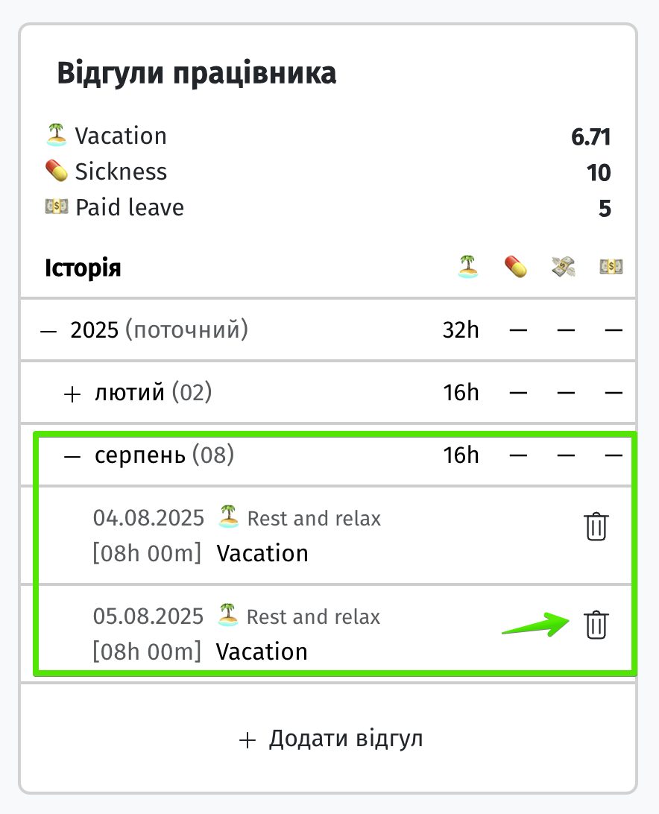The width and height of the screenshot is (659, 814).
Task: Click the pill icon in Історія header
Action: pyautogui.click(x=516, y=267)
